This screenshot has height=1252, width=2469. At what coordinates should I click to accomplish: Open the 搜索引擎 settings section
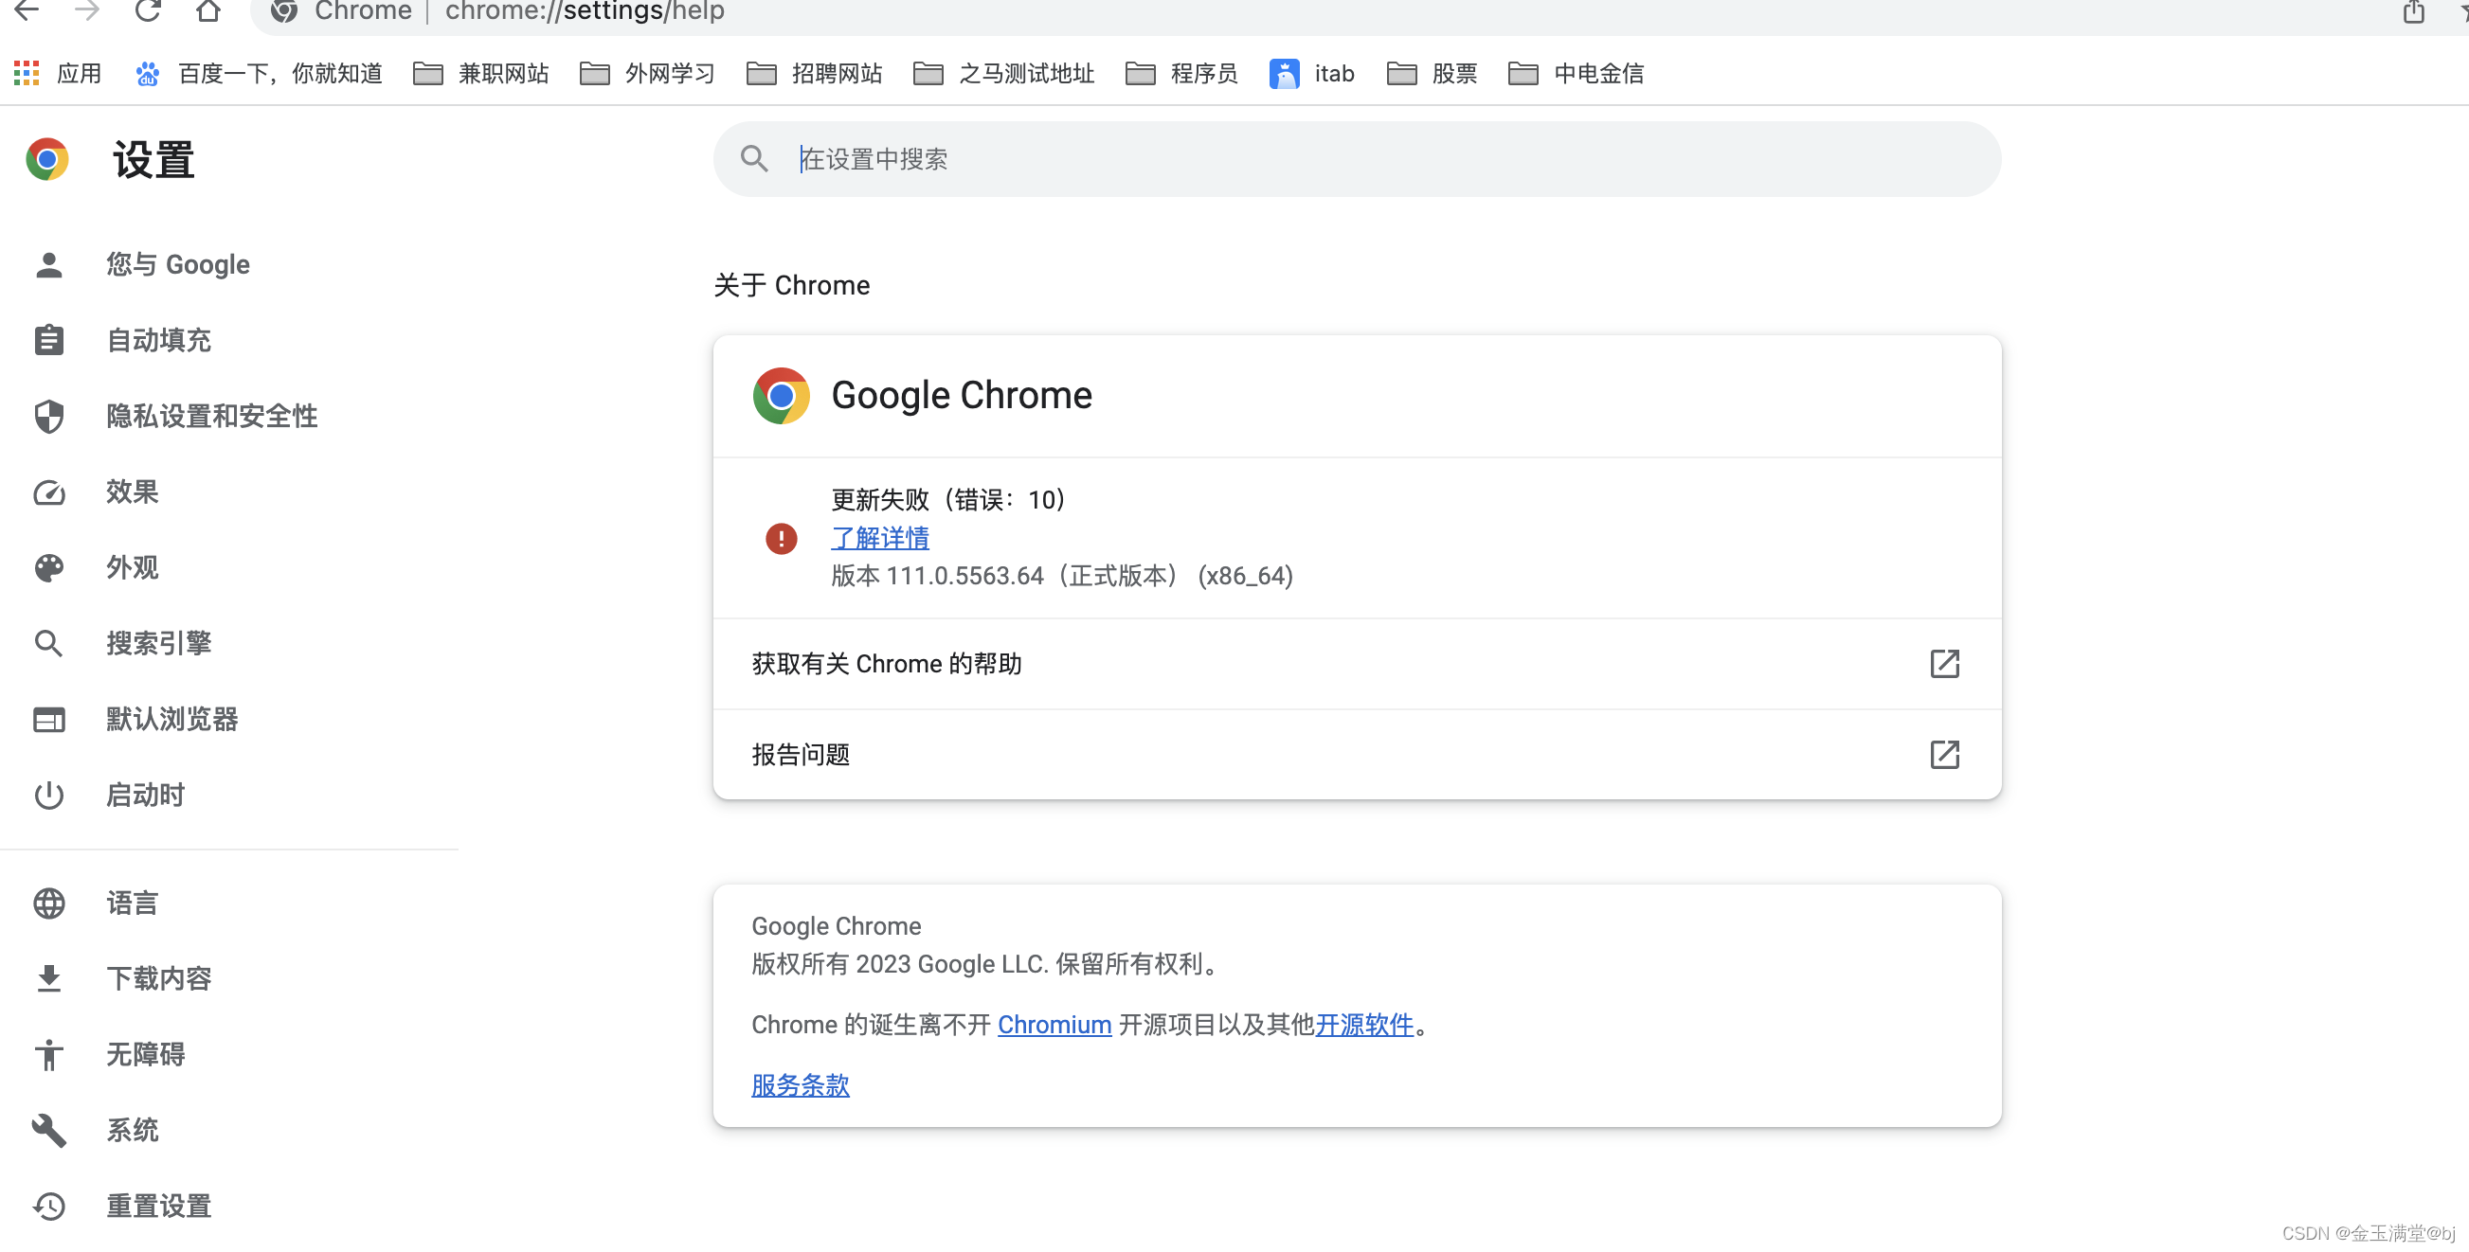click(x=159, y=643)
